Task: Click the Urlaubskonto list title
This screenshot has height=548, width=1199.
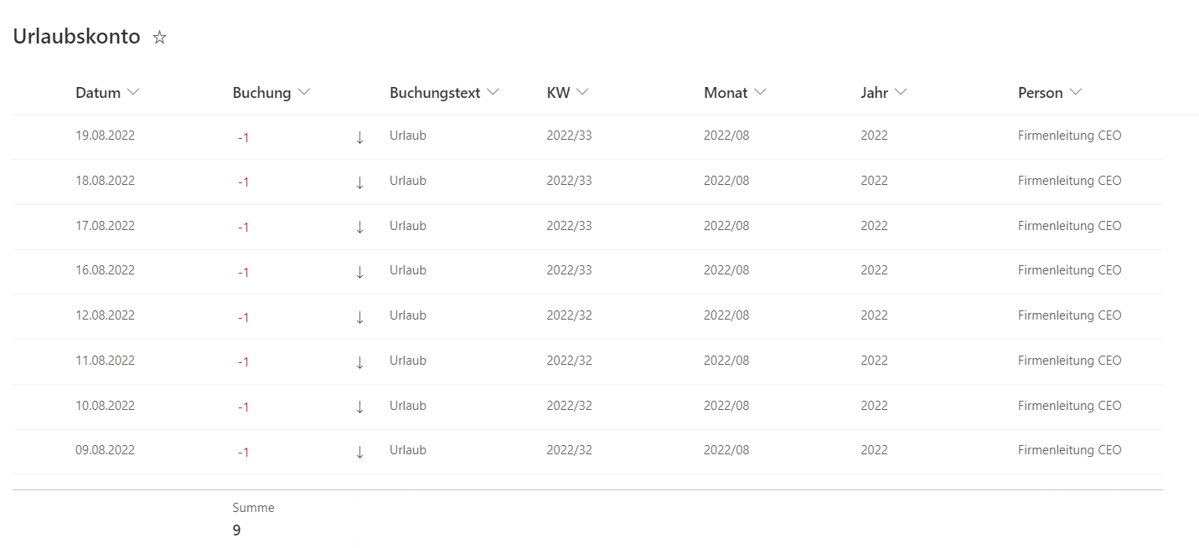Action: coord(76,37)
